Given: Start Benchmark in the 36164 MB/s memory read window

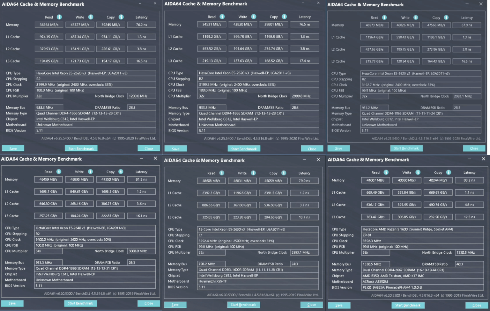Looking at the screenshot, I should 81,148.
